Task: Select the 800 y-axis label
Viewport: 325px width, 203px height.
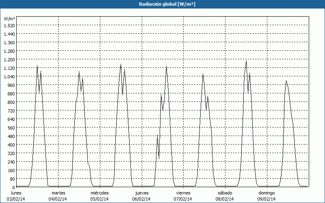Action: point(11,102)
